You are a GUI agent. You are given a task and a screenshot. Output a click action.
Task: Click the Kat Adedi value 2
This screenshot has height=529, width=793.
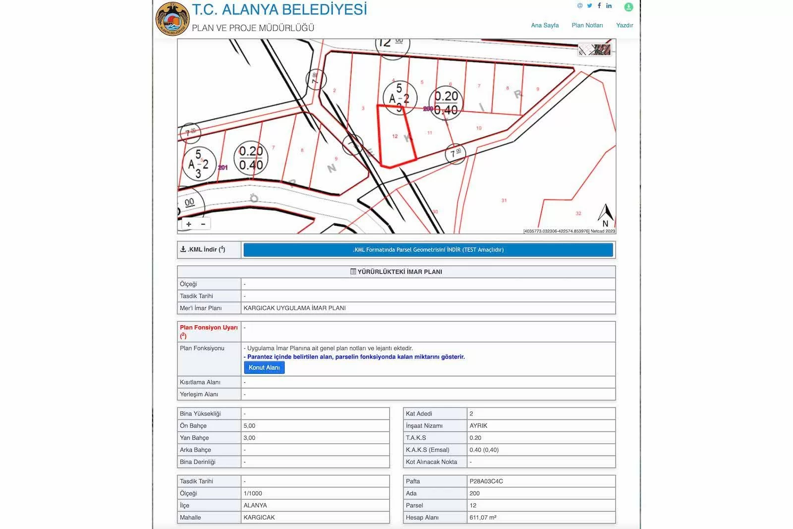pos(471,413)
